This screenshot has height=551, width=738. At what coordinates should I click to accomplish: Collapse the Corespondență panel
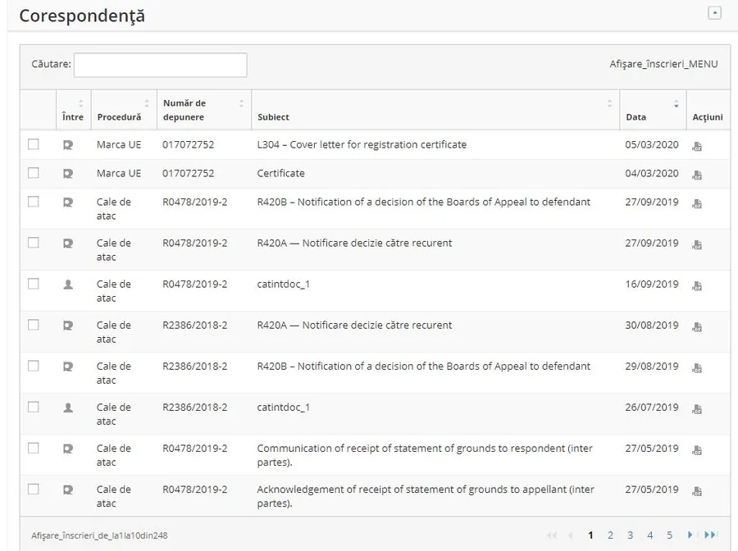714,13
